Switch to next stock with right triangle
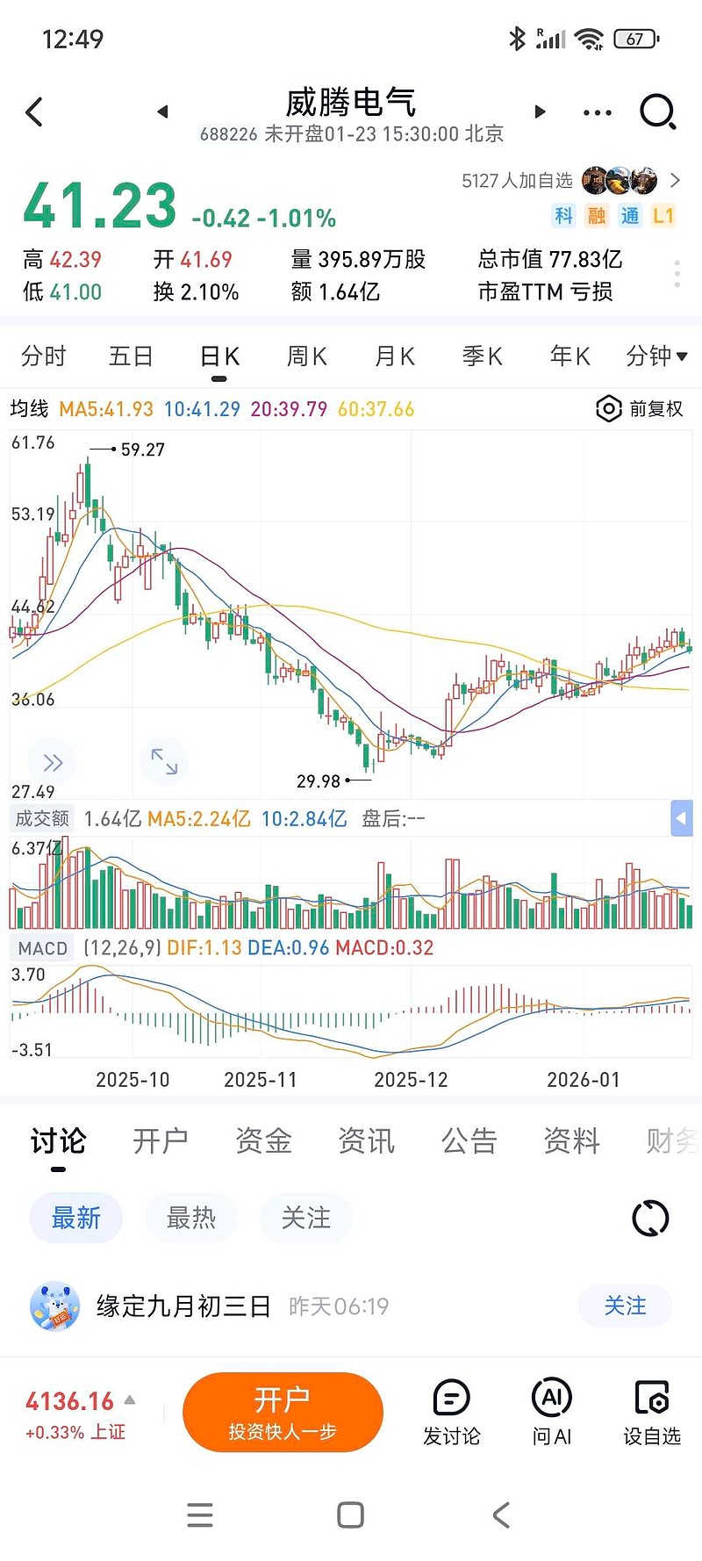Viewport: 702px width, 1561px height. tap(541, 111)
